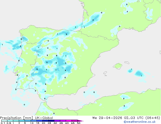Select the 'UK-Global' model label

(x=44, y=118)
